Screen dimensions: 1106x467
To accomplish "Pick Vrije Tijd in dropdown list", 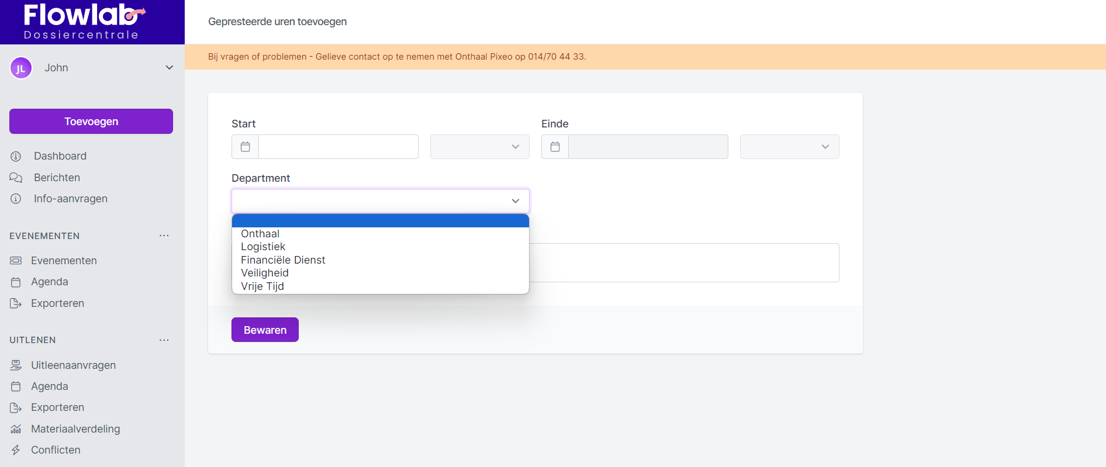I will [262, 286].
